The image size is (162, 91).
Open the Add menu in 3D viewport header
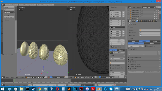17,77
